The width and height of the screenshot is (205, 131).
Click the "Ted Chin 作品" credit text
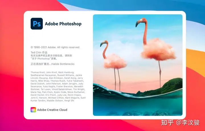pos(39,53)
